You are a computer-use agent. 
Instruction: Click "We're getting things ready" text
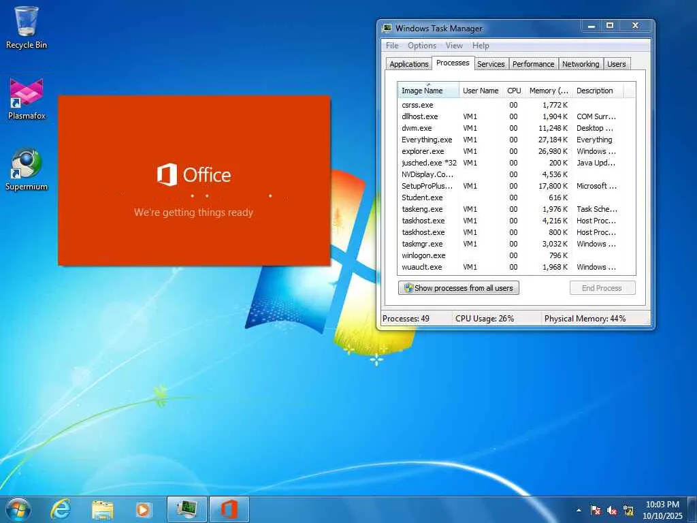coord(194,212)
